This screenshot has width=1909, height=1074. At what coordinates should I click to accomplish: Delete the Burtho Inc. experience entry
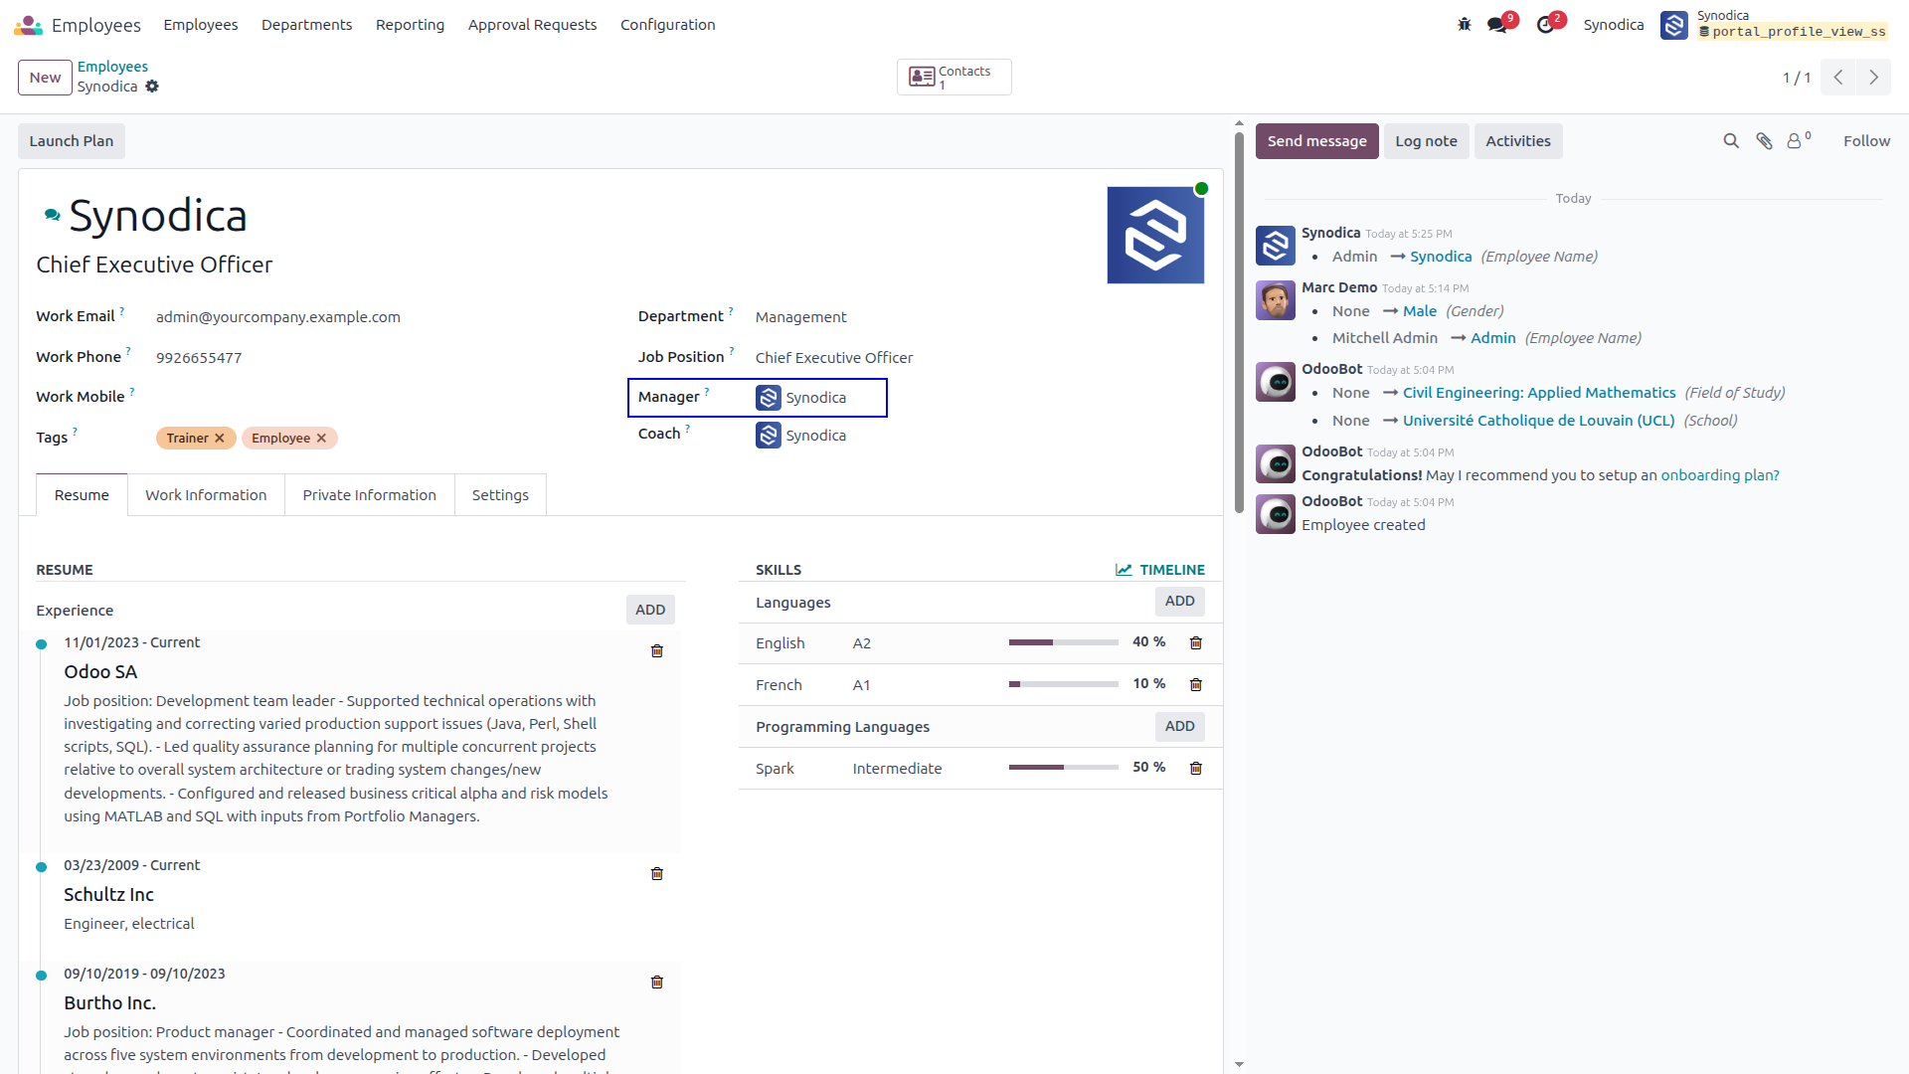[656, 983]
